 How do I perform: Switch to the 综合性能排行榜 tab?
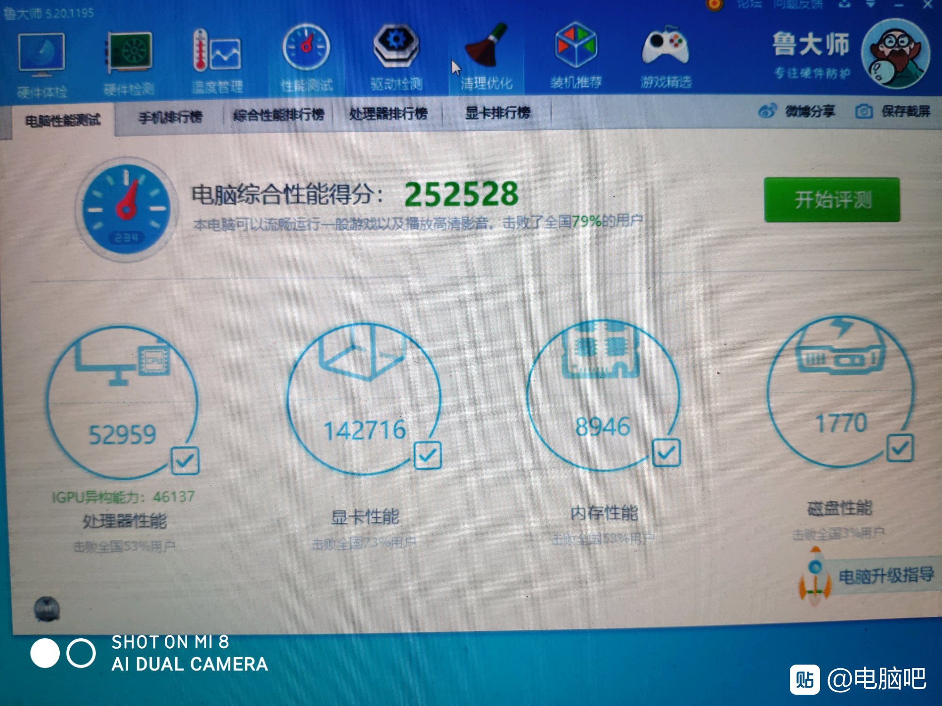click(279, 114)
